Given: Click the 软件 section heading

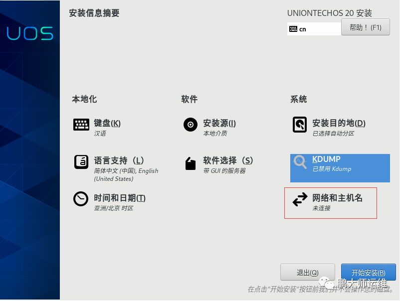Looking at the screenshot, I should pos(190,99).
